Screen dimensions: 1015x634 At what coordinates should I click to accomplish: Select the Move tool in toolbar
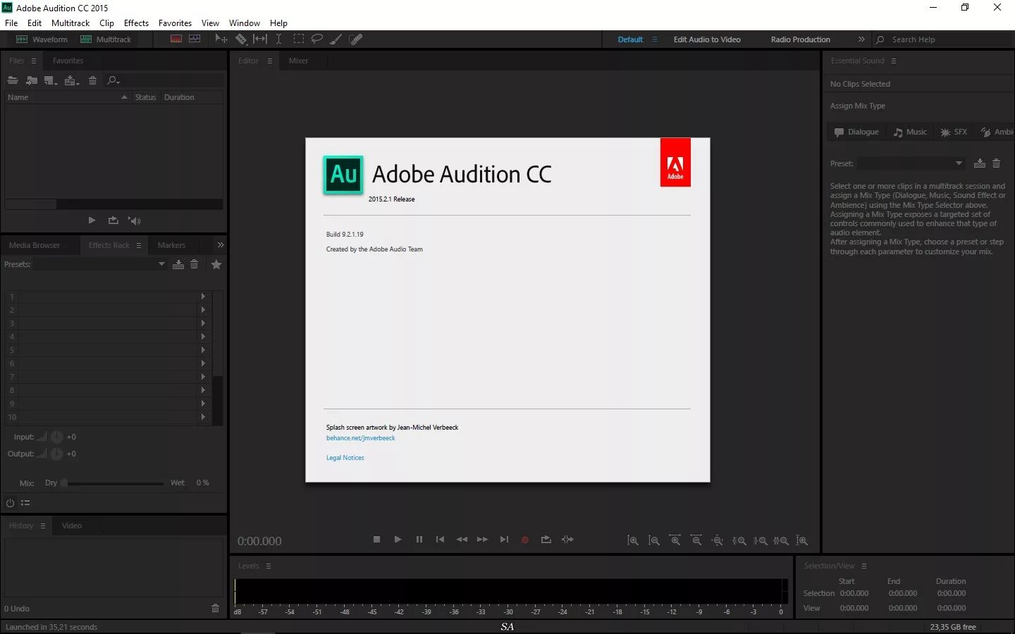[221, 39]
